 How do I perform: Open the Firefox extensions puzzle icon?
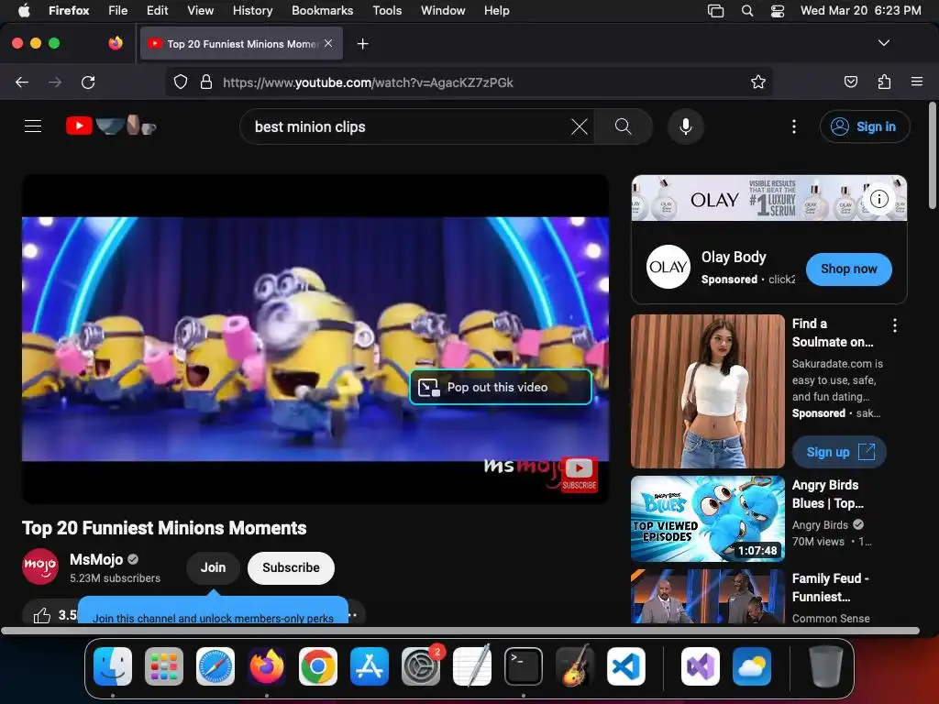click(x=884, y=82)
